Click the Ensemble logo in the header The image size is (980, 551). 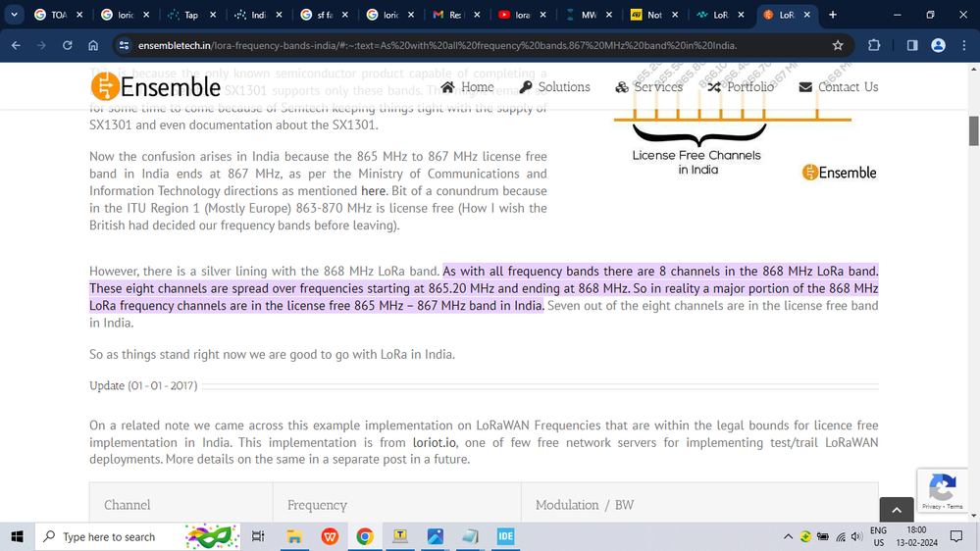156,87
